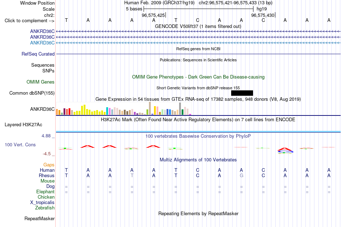341x227 pixels.
Task: Open 'Gene Expression in 54 tissues from GTEx' title
Action: [198, 99]
